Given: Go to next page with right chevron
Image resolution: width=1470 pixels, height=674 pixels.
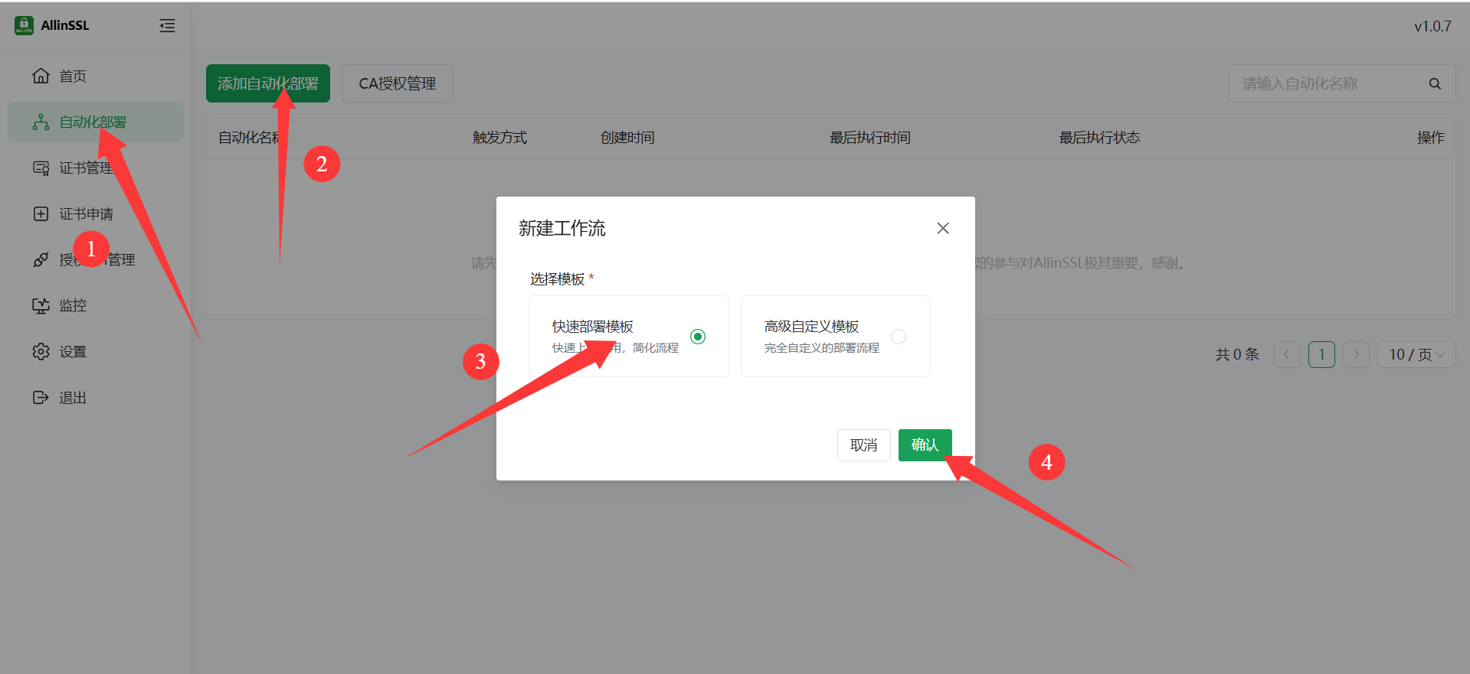Looking at the screenshot, I should click(1356, 354).
